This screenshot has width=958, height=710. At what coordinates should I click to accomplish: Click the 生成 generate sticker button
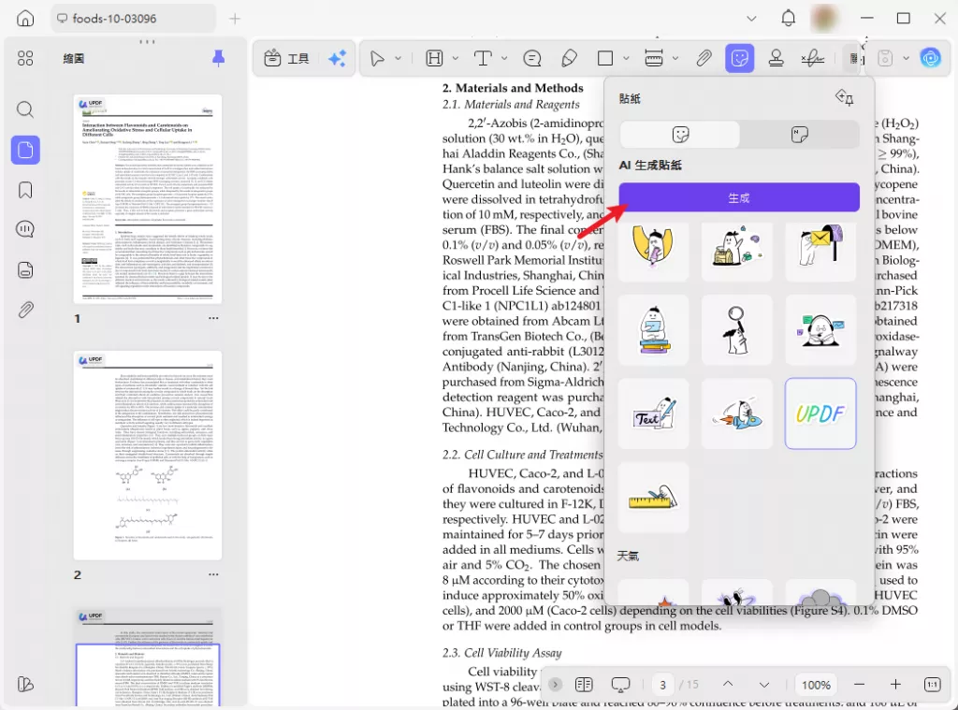(x=739, y=197)
